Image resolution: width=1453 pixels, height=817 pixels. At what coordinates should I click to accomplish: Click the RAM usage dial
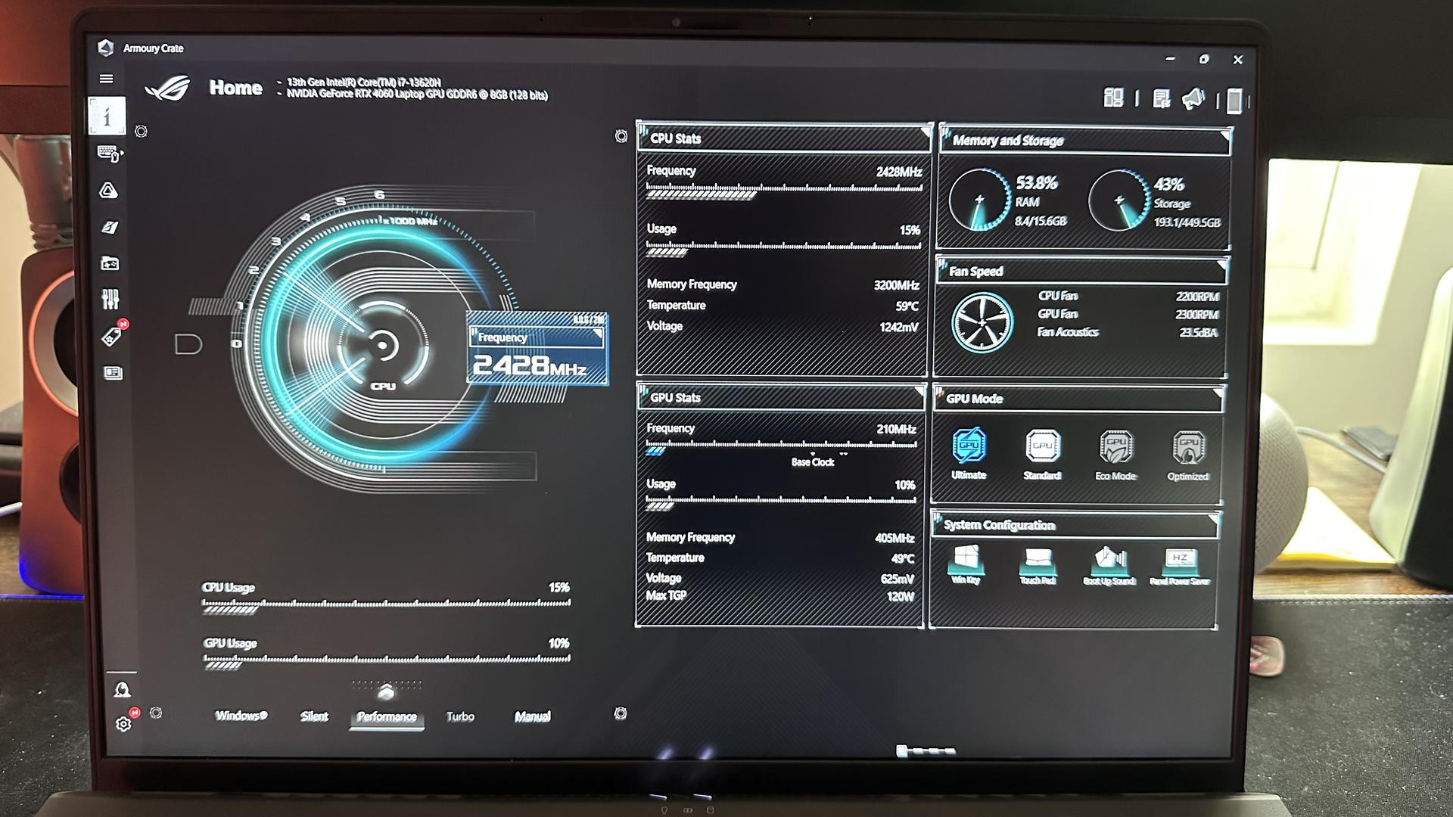coord(979,200)
